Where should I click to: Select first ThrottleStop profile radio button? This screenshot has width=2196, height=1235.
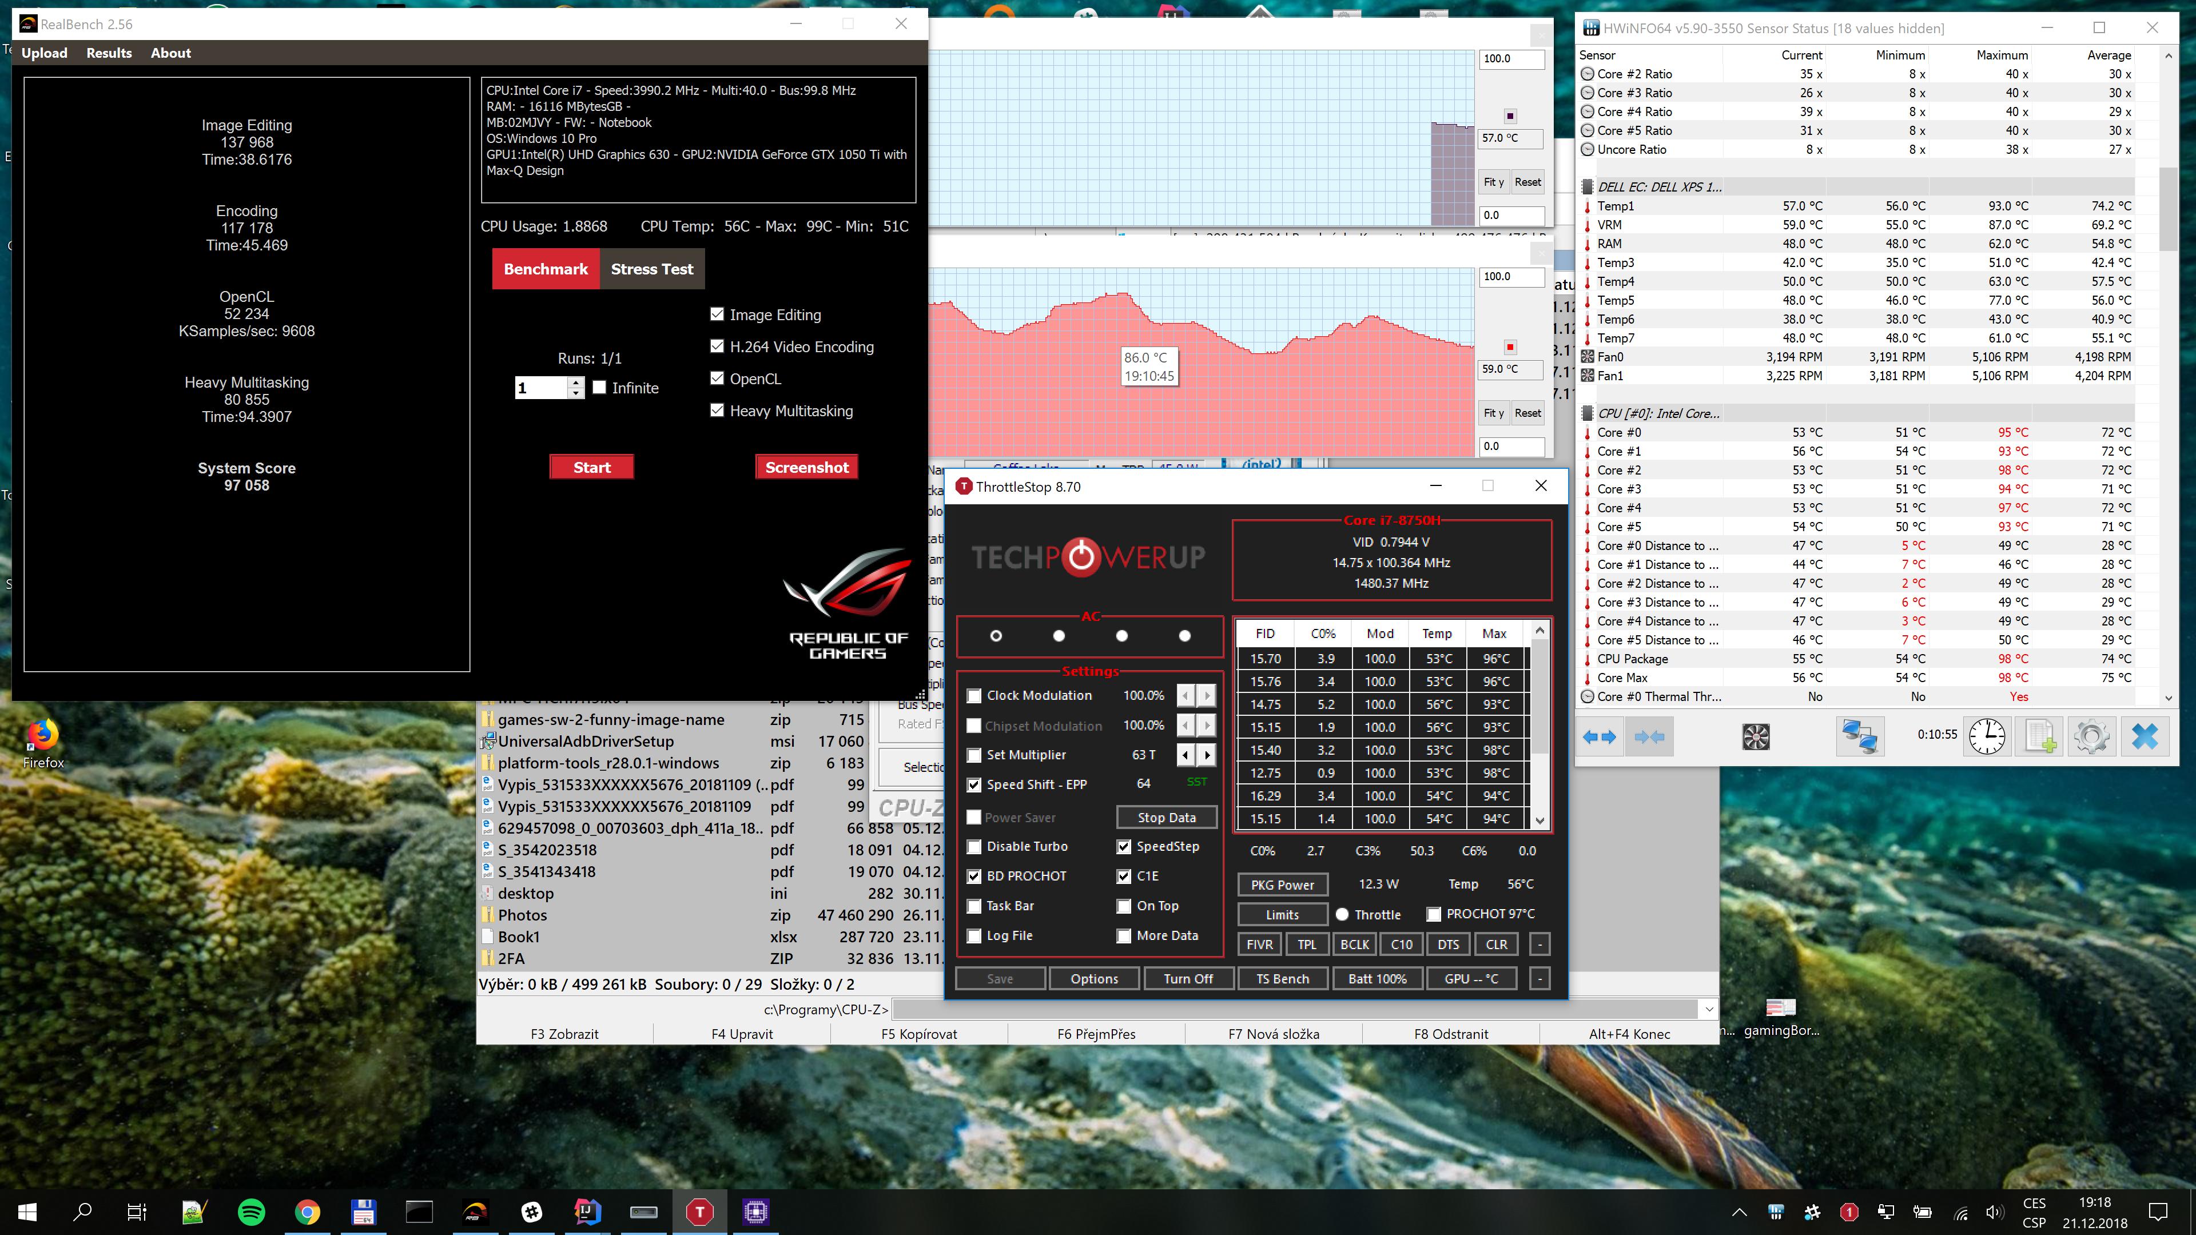click(996, 635)
